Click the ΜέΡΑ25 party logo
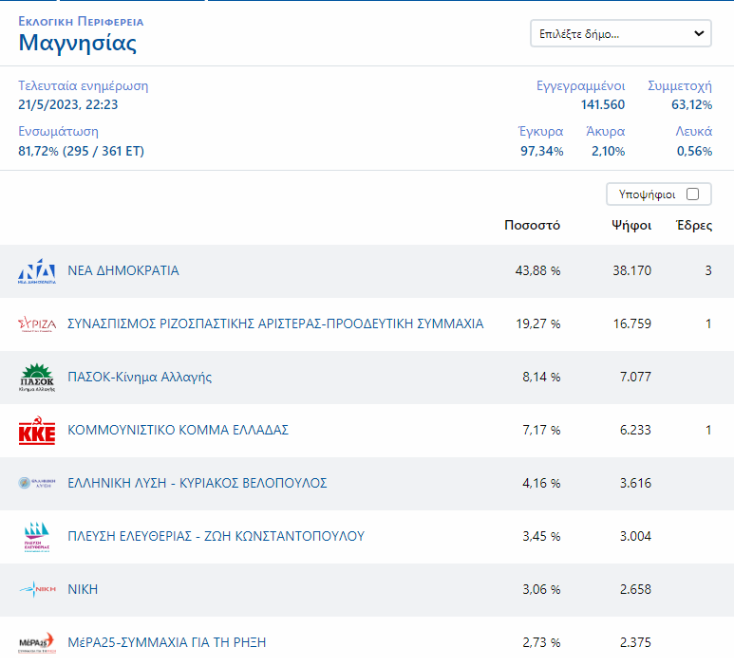Viewport: 734px width, 665px height. point(37,642)
